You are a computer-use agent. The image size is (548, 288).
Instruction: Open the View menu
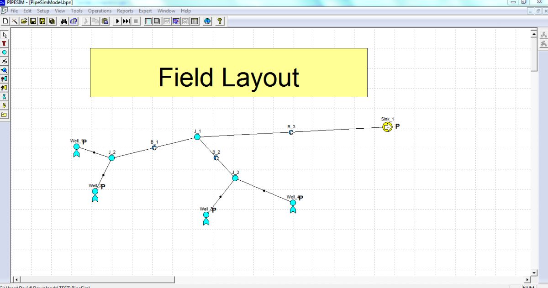60,11
